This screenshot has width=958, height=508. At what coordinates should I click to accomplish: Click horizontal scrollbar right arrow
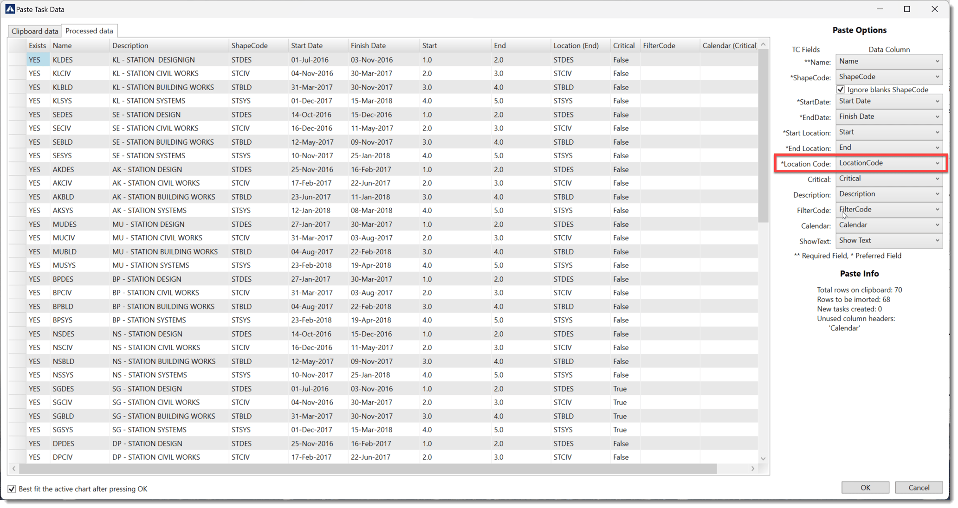click(753, 469)
